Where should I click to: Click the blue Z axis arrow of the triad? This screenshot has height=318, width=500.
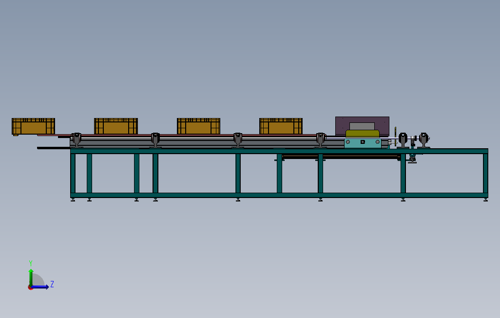pyautogui.click(x=40, y=287)
